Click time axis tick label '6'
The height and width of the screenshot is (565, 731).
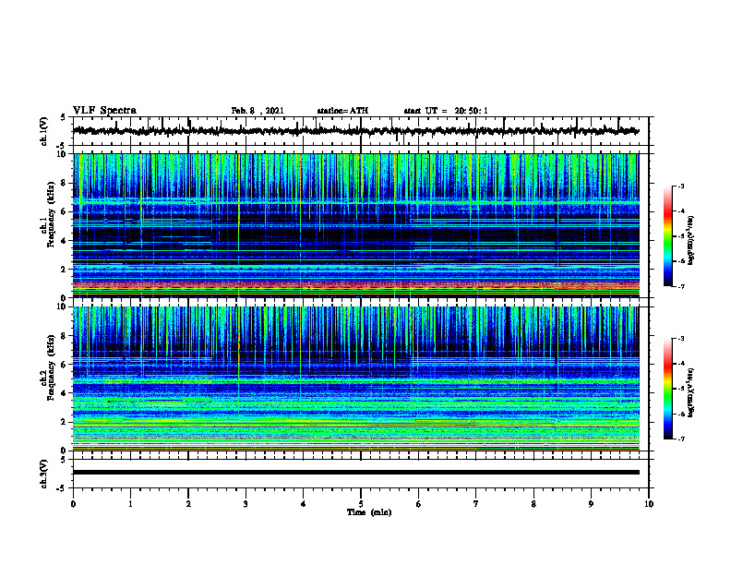pyautogui.click(x=419, y=504)
